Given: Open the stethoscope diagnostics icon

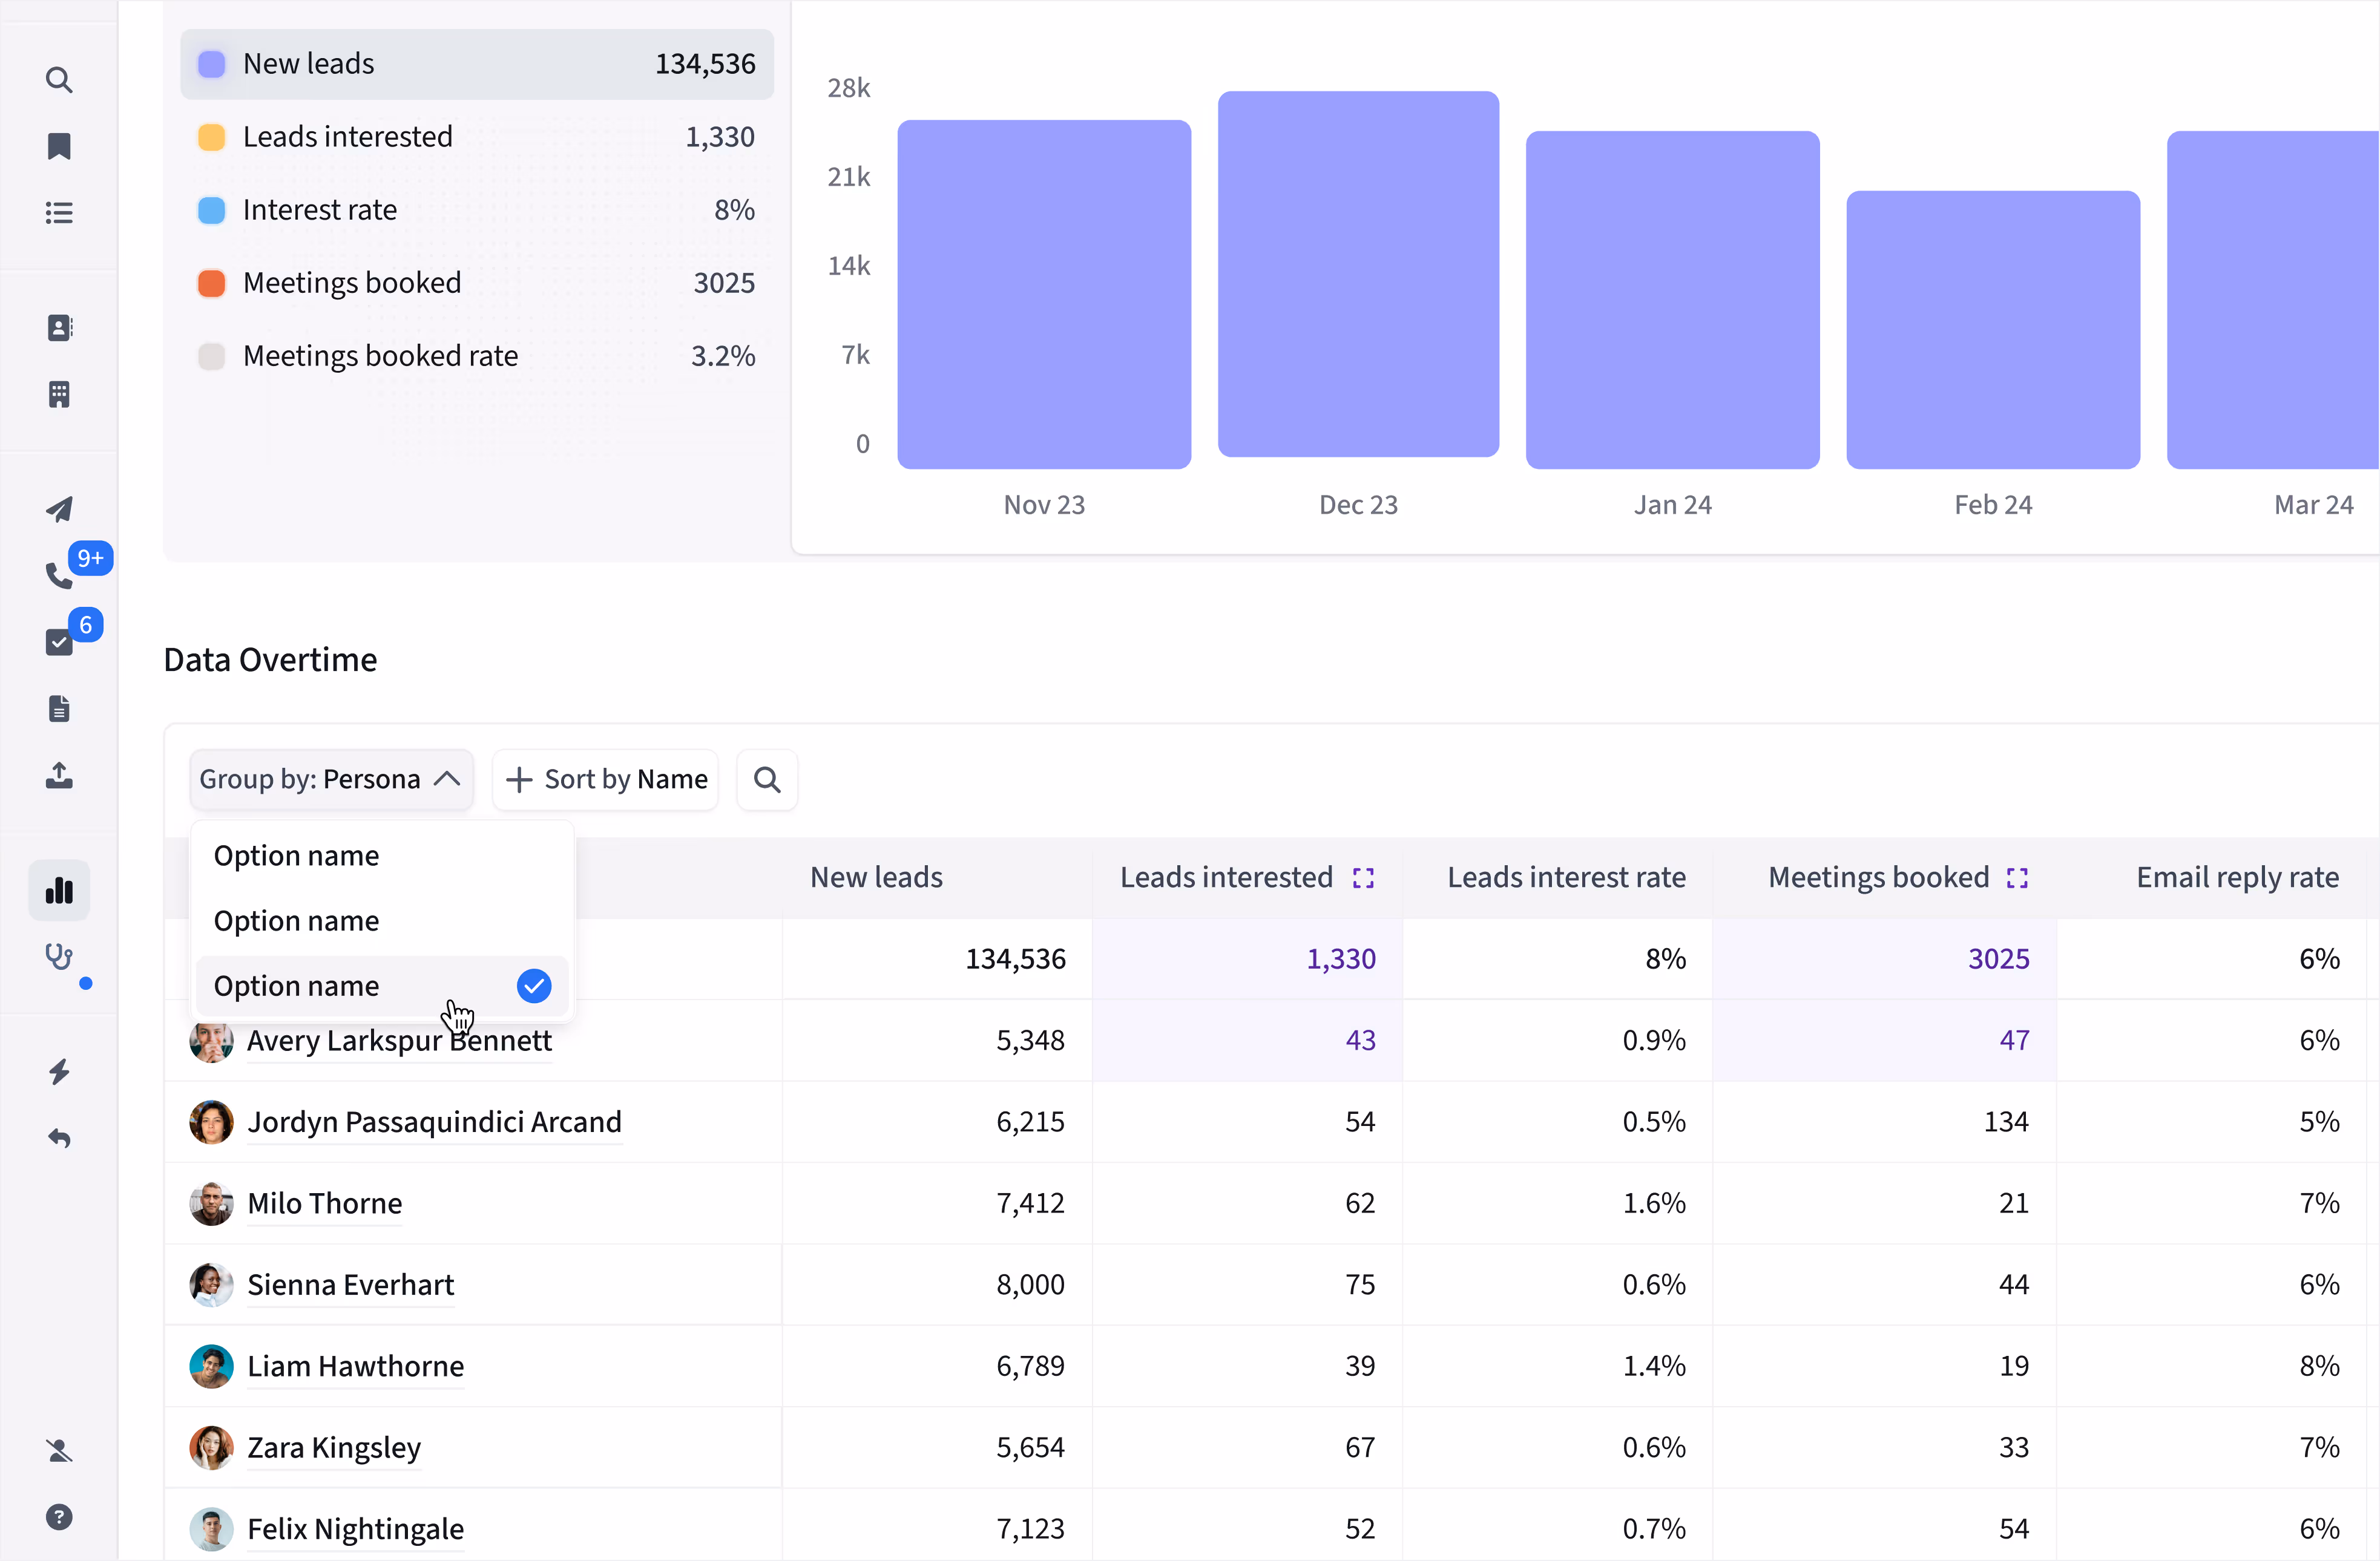Looking at the screenshot, I should click(x=59, y=957).
